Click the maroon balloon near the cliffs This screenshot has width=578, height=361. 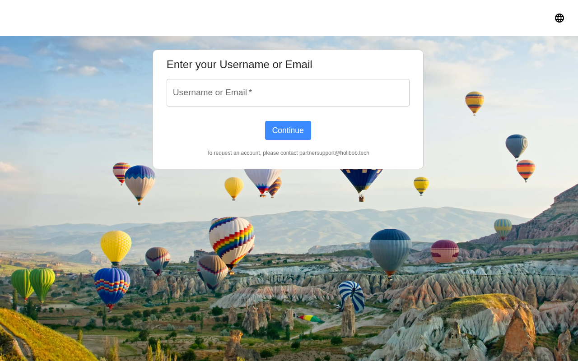[444, 251]
